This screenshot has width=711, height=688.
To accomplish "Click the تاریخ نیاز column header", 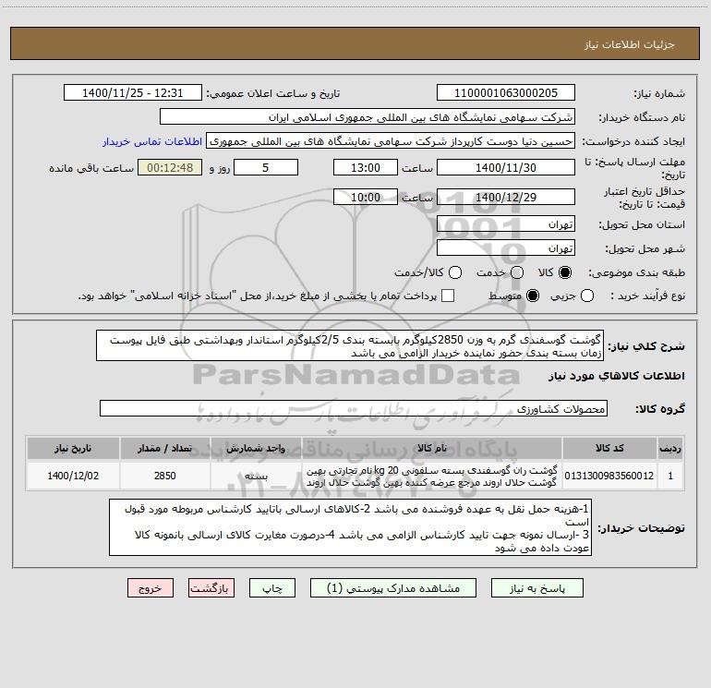I will (x=73, y=449).
